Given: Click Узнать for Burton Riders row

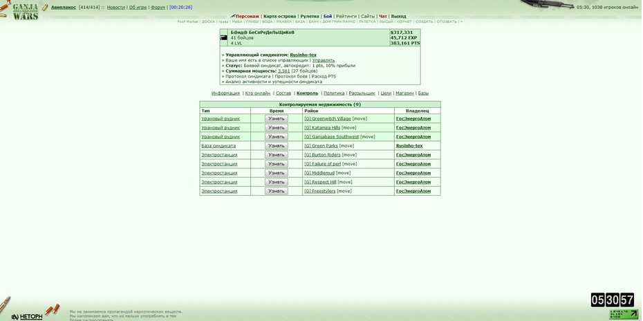Looking at the screenshot, I should point(277,155).
